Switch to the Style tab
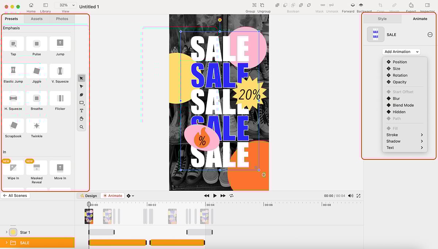Image resolution: width=438 pixels, height=249 pixels. coord(382,19)
